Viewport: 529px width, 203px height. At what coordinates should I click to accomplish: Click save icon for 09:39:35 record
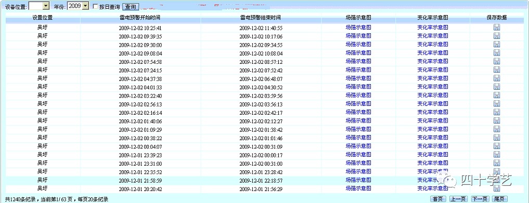tap(497, 36)
